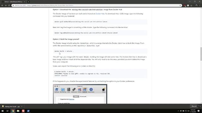This screenshot has width=202, height=113.
Task: Open the notification center icon
Action: pos(199,111)
